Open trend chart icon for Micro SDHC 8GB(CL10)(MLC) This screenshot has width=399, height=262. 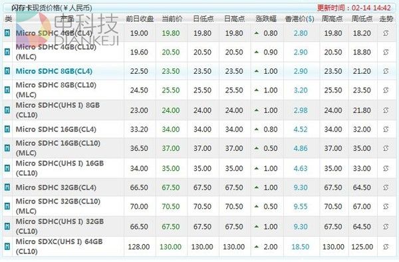[386, 90]
